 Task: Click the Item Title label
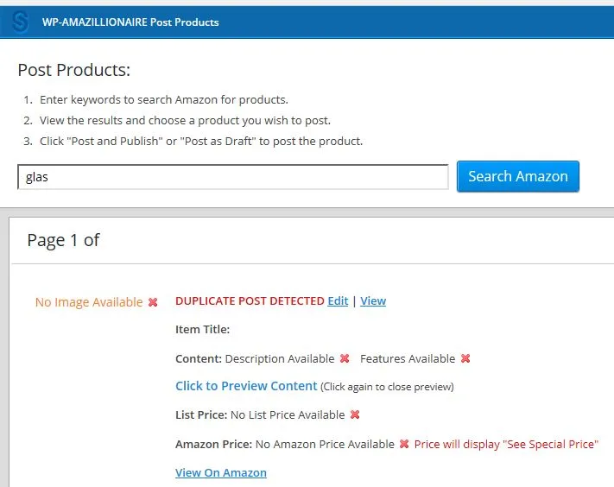202,329
